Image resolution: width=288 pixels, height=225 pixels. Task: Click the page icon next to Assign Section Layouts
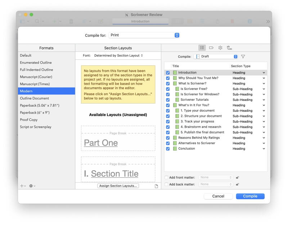(x=156, y=186)
